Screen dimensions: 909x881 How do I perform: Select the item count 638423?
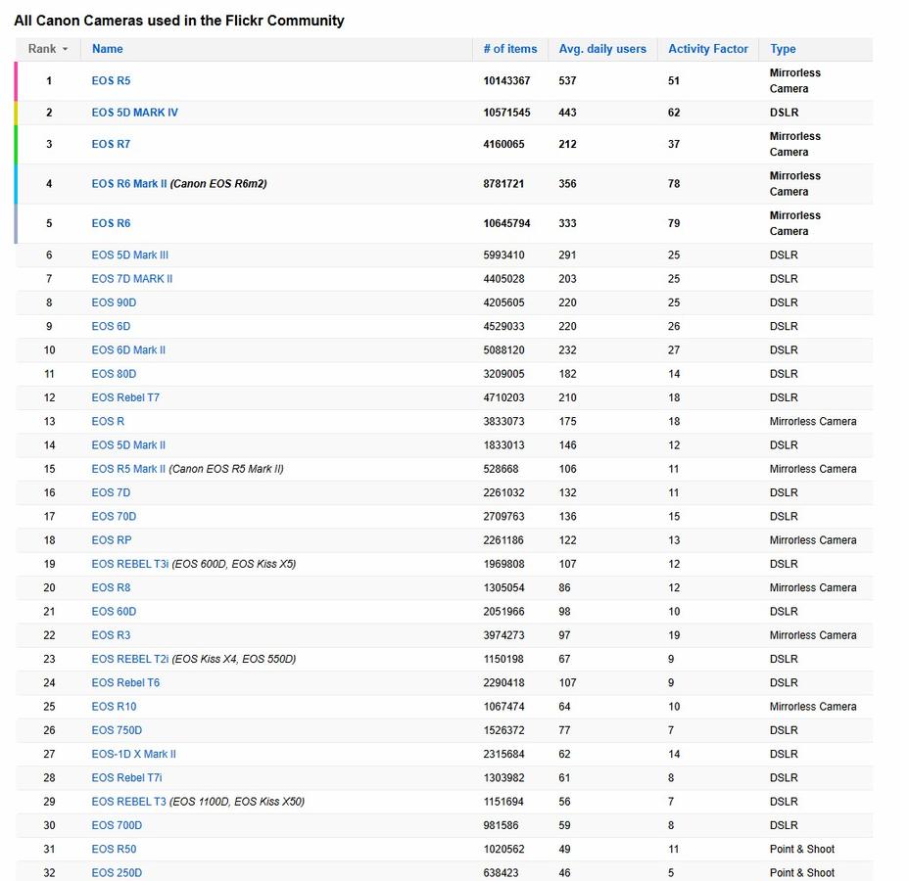pyautogui.click(x=501, y=873)
